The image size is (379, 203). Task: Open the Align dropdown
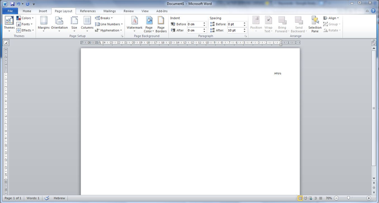(x=331, y=18)
